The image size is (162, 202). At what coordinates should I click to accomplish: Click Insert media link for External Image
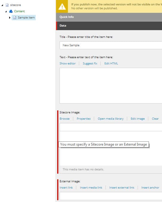click(91, 188)
